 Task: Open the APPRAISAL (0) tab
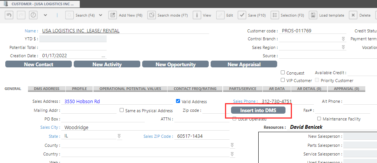346,89
